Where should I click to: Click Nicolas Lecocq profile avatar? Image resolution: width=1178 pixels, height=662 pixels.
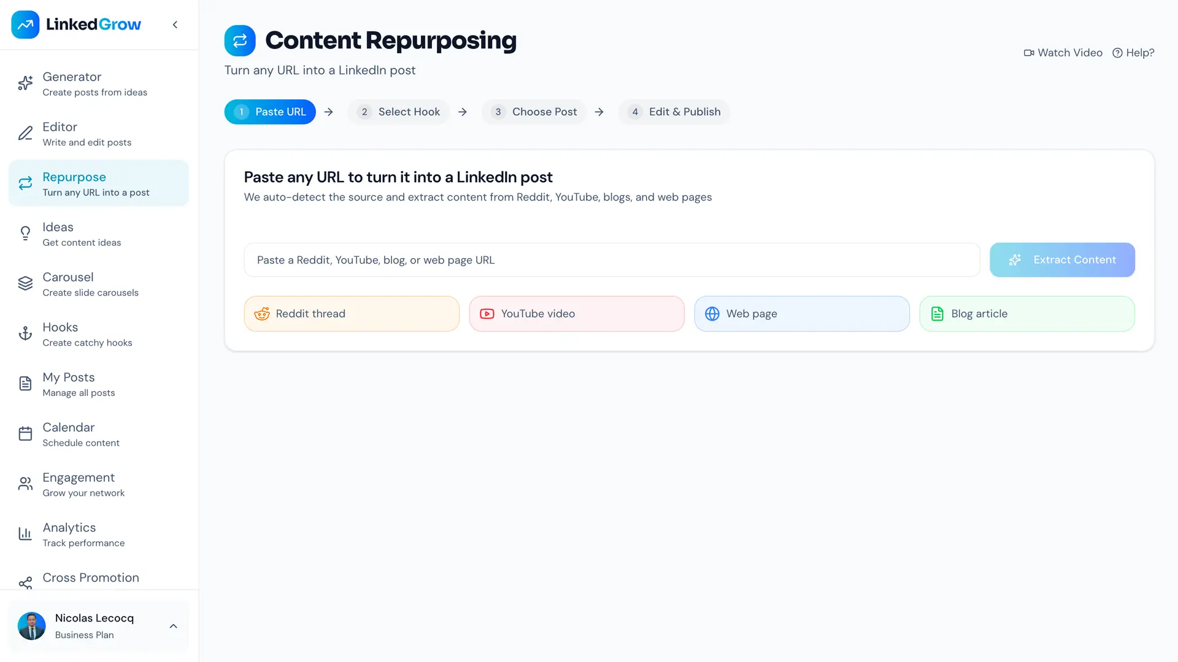(32, 626)
